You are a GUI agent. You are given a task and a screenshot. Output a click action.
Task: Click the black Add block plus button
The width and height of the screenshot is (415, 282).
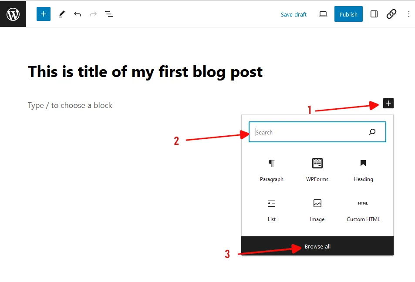[388, 104]
